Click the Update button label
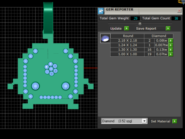Screen dimensions: 185x139 click(116, 29)
